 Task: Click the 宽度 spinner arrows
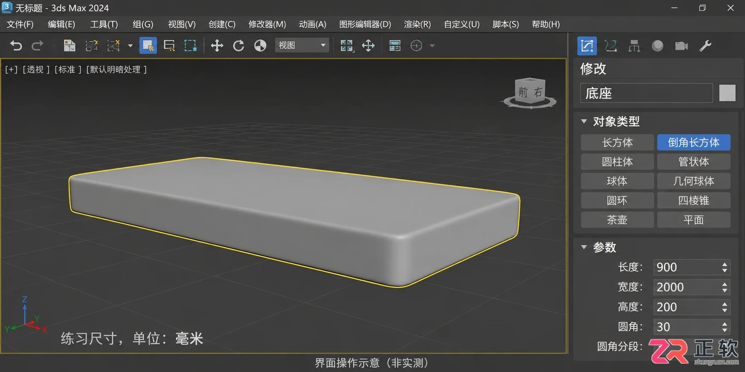tap(725, 287)
